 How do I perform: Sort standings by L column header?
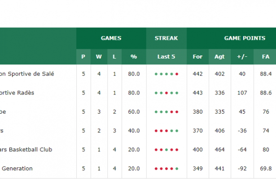coord(114,57)
